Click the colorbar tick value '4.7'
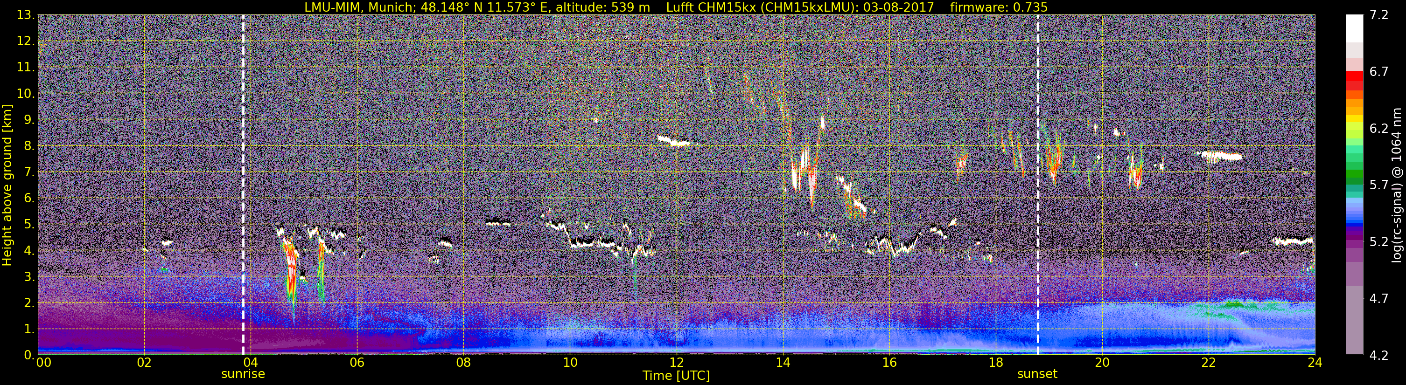The height and width of the screenshot is (385, 1406). pyautogui.click(x=1379, y=298)
